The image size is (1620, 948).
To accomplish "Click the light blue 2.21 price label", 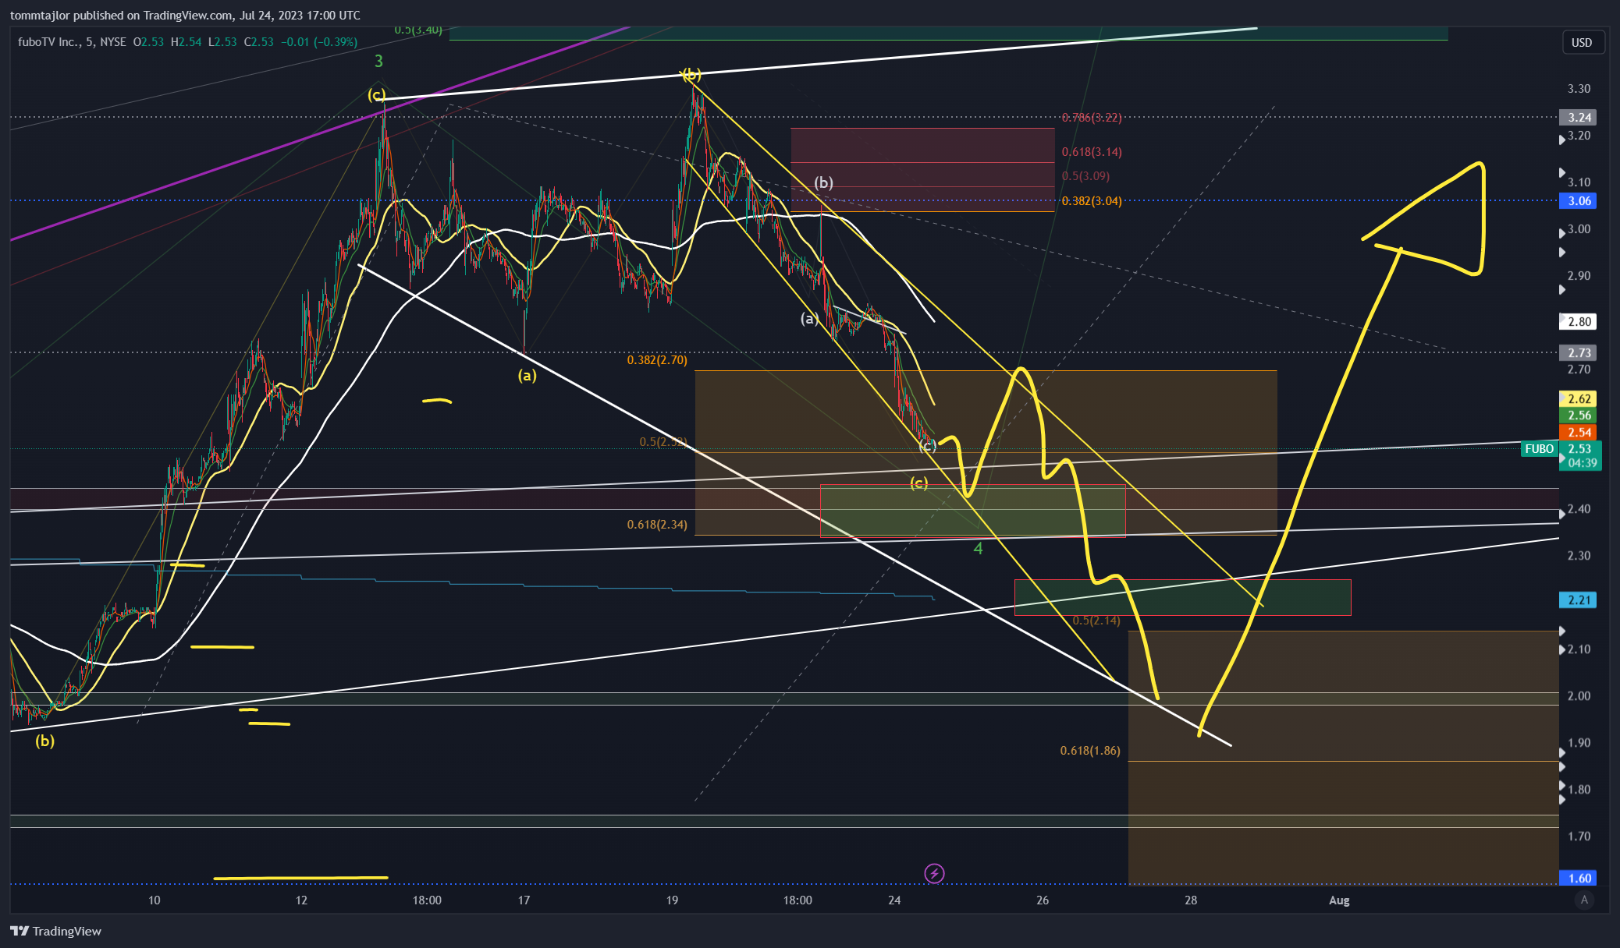I will click(x=1579, y=600).
